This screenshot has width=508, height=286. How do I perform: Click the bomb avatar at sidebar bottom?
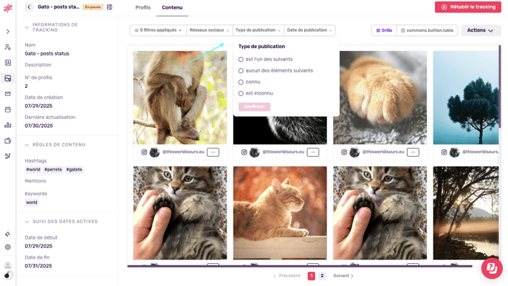click(x=7, y=275)
